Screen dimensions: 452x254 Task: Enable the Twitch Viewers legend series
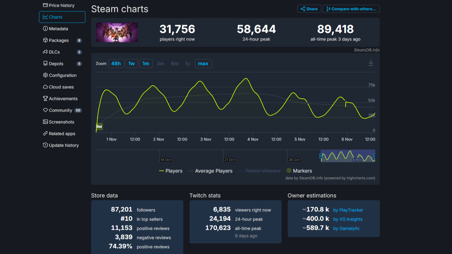point(259,171)
